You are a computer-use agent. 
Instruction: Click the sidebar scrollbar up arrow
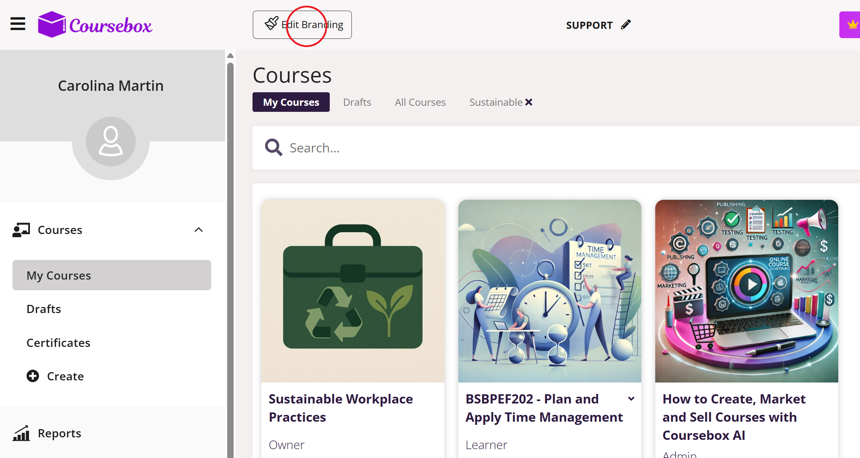tap(230, 56)
